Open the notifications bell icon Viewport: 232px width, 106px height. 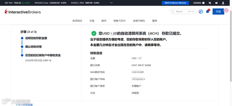coord(208,11)
